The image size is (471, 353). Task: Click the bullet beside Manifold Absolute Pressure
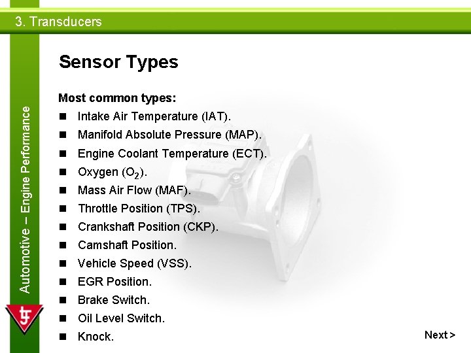tap(63, 135)
